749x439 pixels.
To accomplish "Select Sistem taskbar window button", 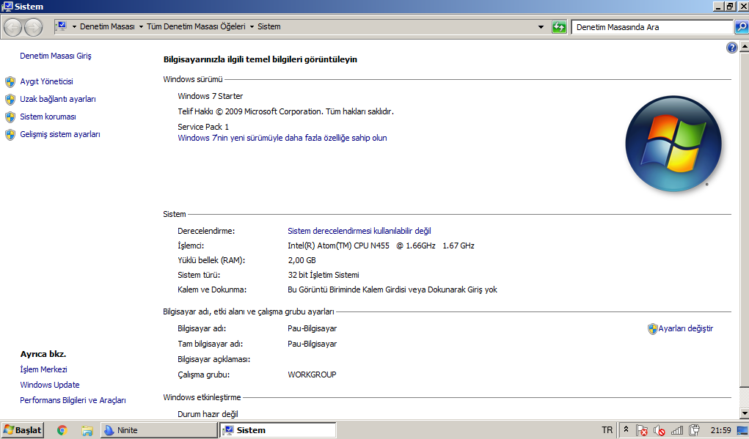I will pyautogui.click(x=278, y=430).
